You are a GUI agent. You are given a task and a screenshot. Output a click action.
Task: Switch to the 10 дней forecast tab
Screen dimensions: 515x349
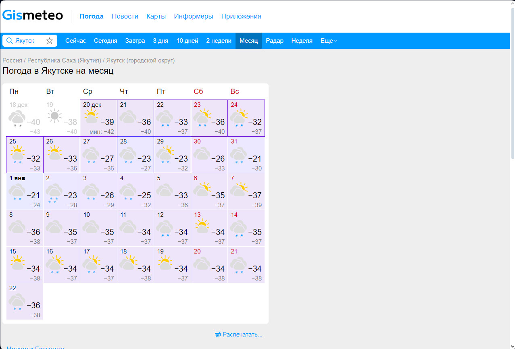click(187, 41)
